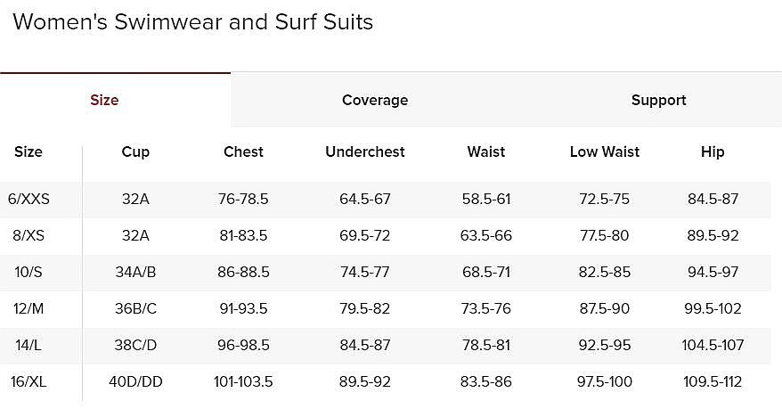Click the 109.5-112 hip measurement

pyautogui.click(x=713, y=381)
